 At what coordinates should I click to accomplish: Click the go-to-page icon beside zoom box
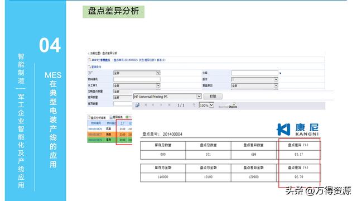click(194, 105)
